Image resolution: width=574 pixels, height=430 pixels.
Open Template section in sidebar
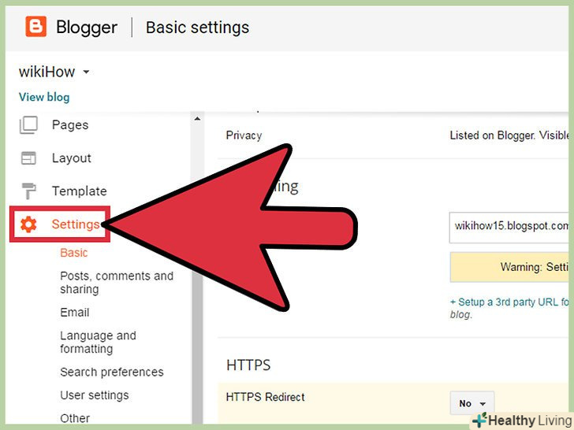click(79, 191)
